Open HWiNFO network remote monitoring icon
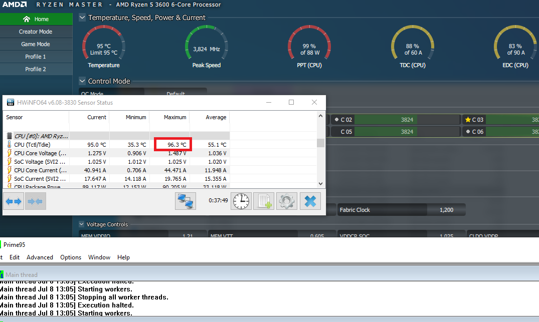 pyautogui.click(x=186, y=201)
